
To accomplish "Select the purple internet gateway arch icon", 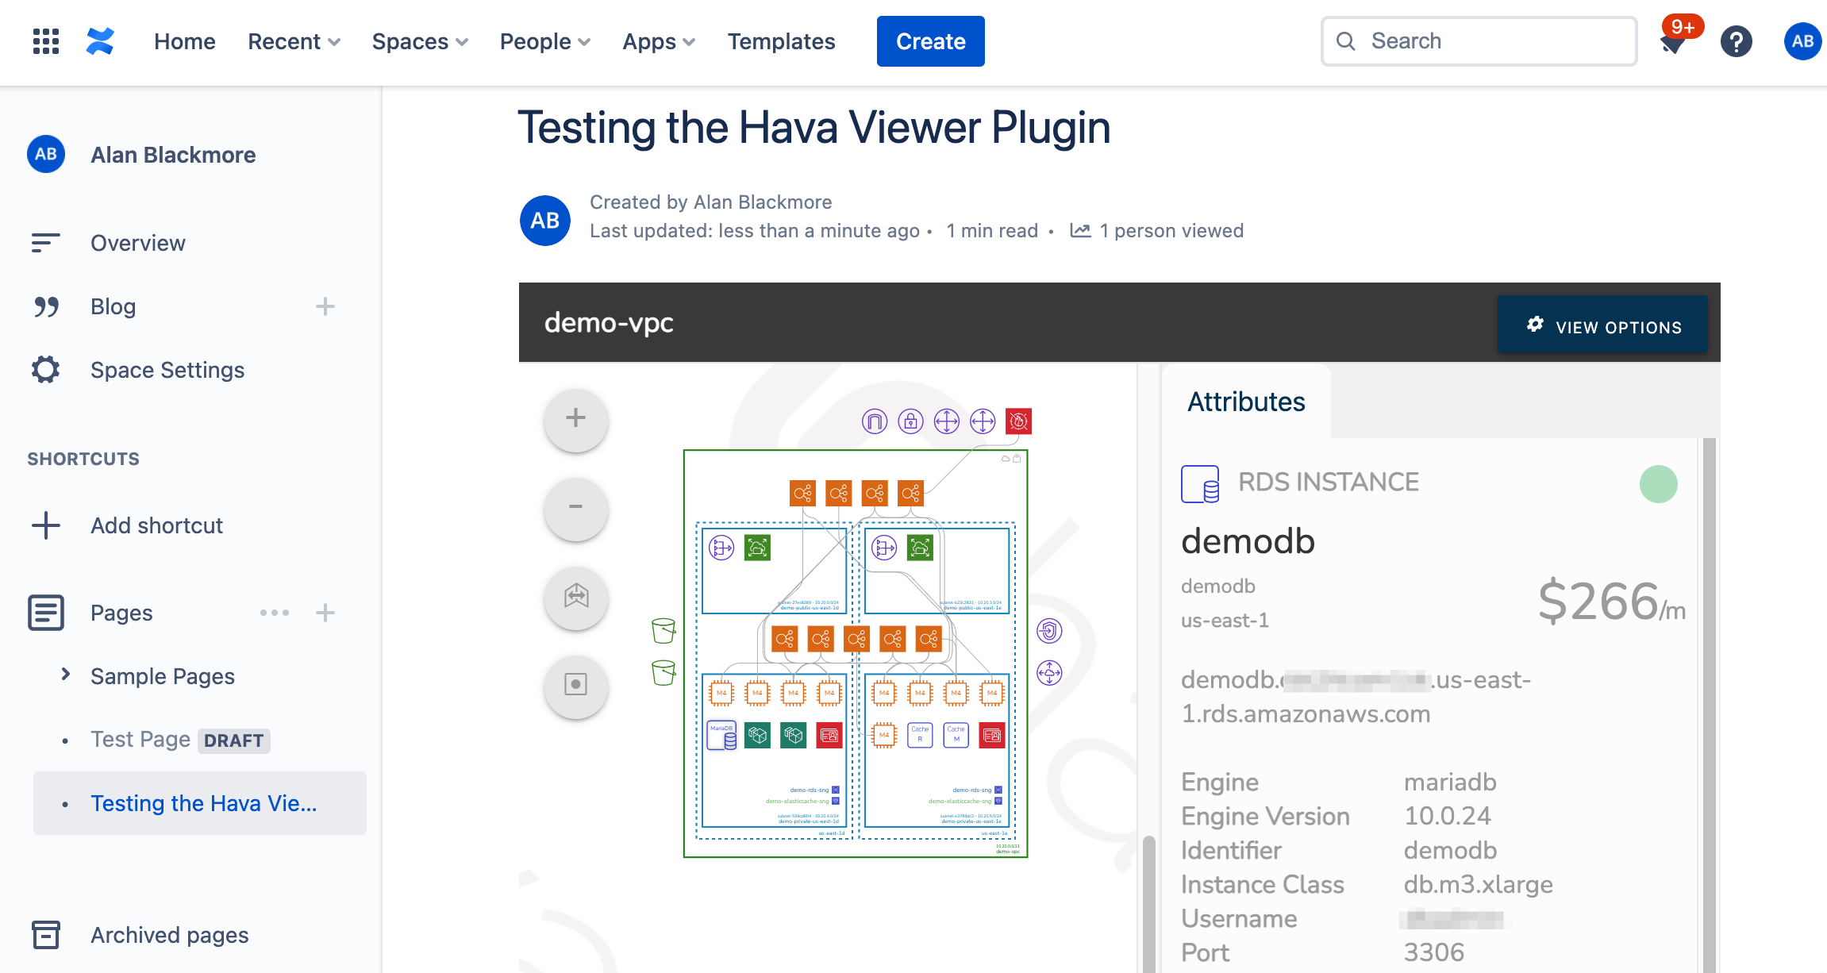I will 875,421.
